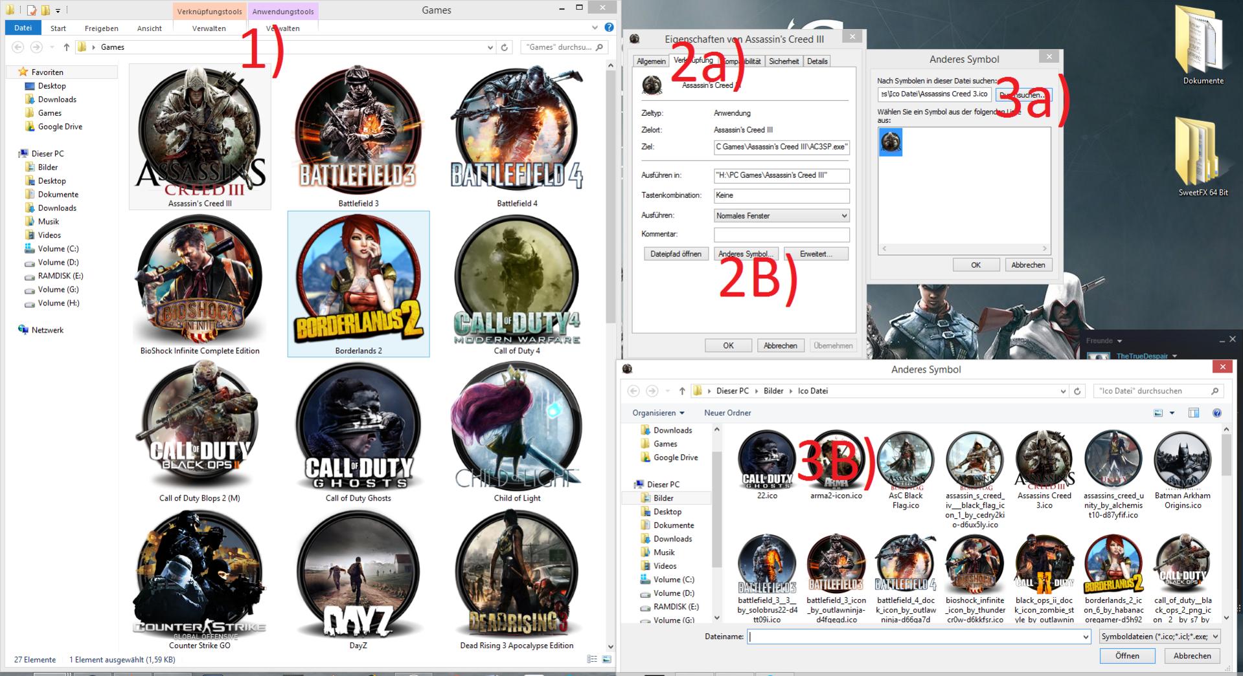Screen dimensions: 1243x676
Task: Open the Datei ribbon tab
Action: click(x=23, y=28)
